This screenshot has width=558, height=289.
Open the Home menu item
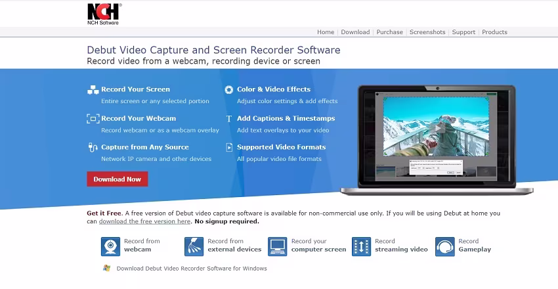(326, 32)
